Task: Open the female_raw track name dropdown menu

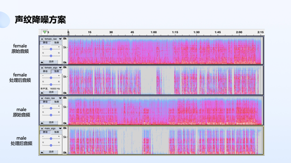Action: (60, 39)
